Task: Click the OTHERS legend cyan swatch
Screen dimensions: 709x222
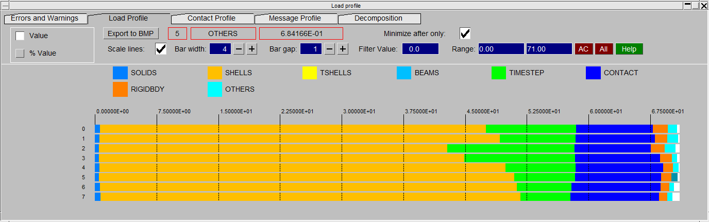Action: (215, 89)
